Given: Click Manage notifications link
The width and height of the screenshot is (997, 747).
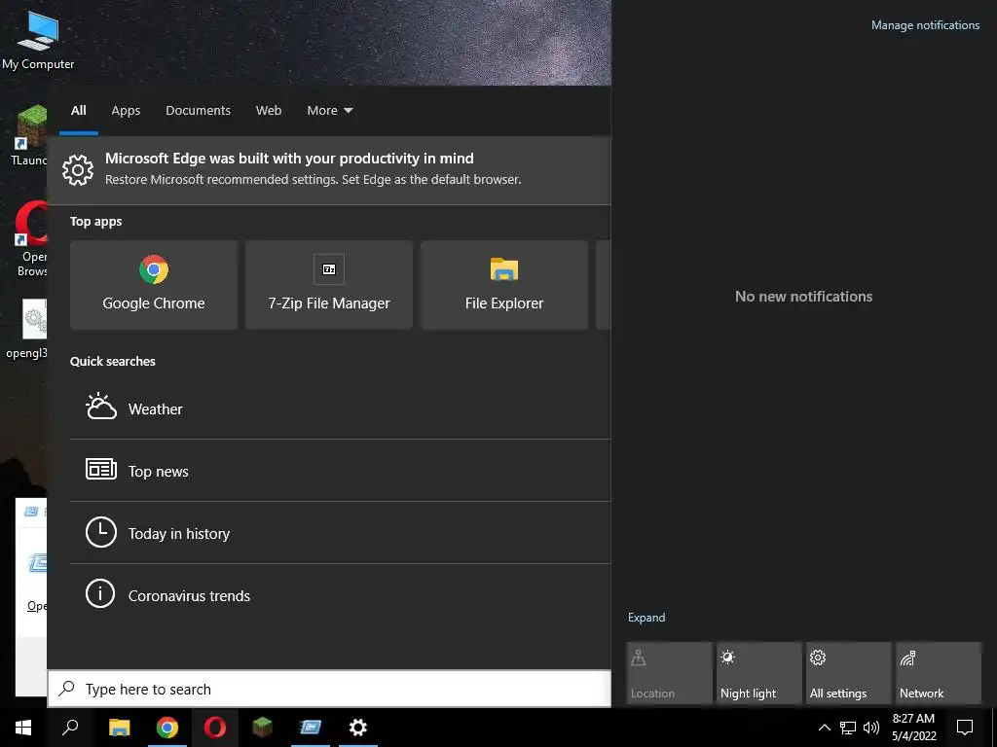Looking at the screenshot, I should pyautogui.click(x=925, y=25).
